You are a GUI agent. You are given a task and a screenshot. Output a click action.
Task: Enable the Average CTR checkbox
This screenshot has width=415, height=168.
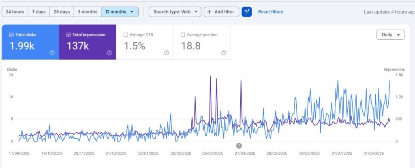point(126,35)
